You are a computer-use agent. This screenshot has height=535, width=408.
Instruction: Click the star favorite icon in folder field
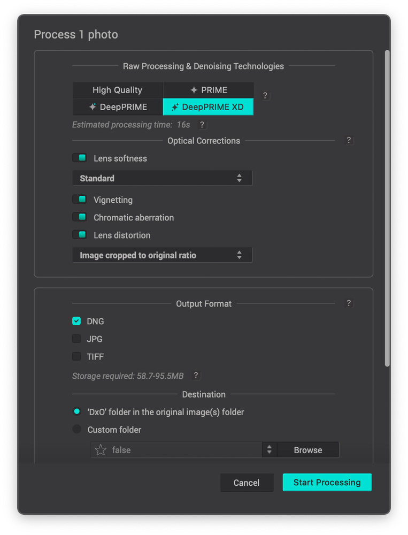tap(101, 450)
